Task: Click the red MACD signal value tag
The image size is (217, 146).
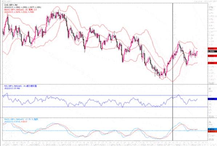Action: pyautogui.click(x=212, y=132)
